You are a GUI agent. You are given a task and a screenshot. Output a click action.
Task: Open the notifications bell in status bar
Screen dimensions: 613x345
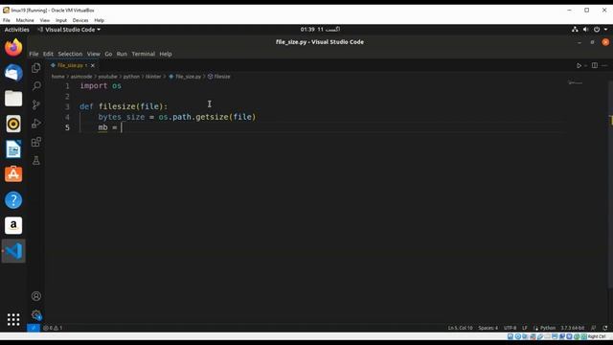[605, 328]
